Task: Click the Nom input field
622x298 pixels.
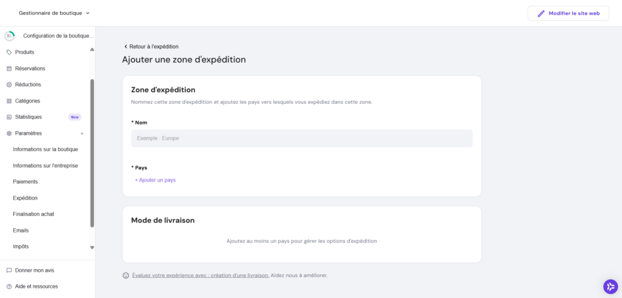Action: pos(301,138)
